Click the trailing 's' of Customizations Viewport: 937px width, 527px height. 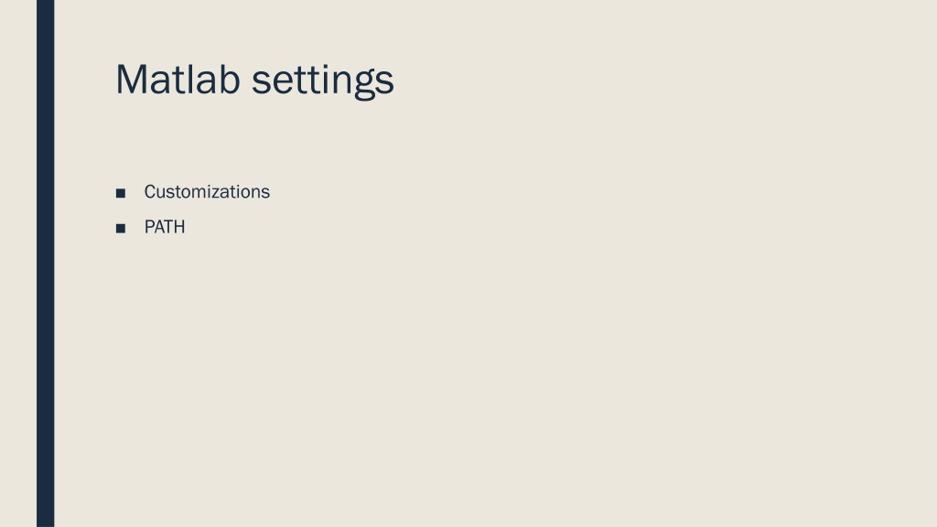click(x=266, y=194)
